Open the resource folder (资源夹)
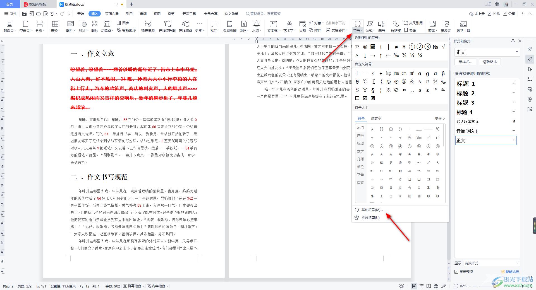 click(x=446, y=26)
